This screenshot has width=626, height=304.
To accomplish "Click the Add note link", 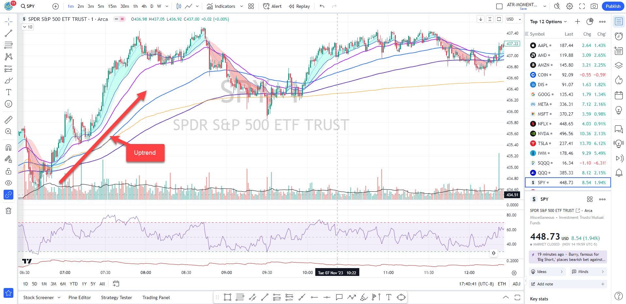I will pos(545,284).
